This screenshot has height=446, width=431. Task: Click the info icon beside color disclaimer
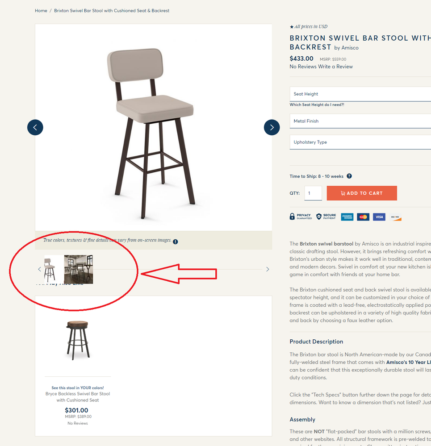pos(176,242)
